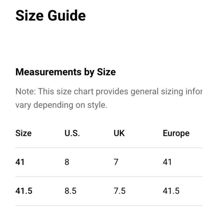The height and width of the screenshot is (207, 207).
Task: Click Europe value 41 in first row
Action: click(x=167, y=162)
